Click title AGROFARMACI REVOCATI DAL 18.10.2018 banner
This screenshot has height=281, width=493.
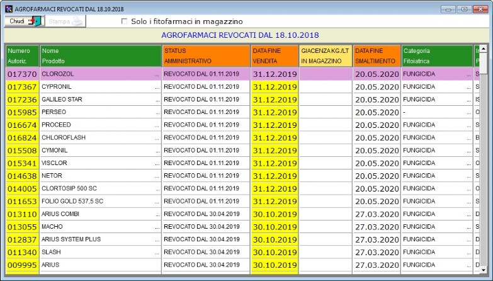click(241, 35)
